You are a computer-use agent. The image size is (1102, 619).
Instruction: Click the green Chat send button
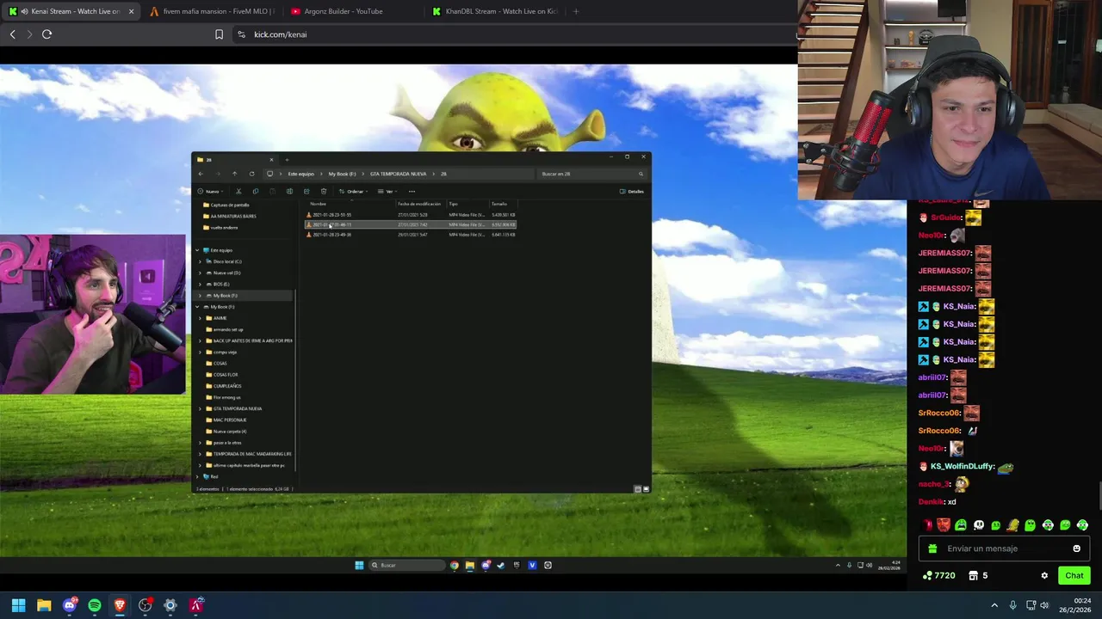point(1074,575)
